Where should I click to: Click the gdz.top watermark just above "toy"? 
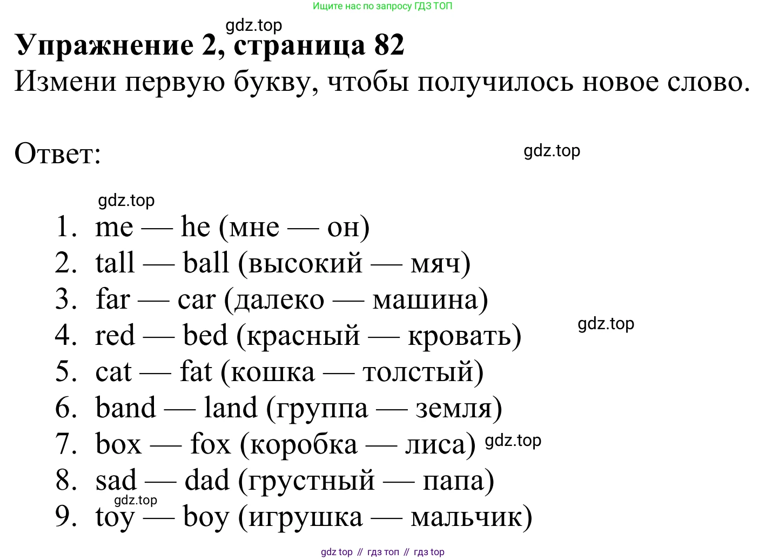(x=136, y=500)
